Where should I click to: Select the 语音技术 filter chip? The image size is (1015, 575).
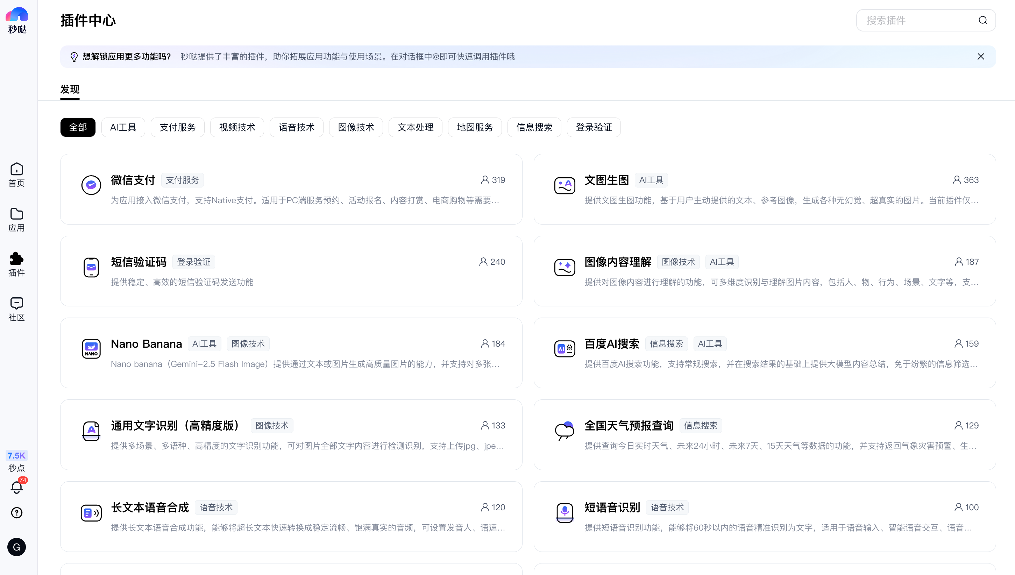[x=297, y=127]
